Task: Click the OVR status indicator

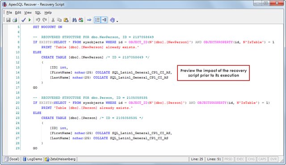Action: pos(273,159)
